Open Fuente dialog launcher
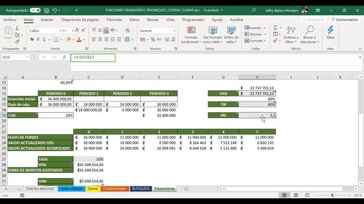The height and width of the screenshot is (204, 364). [x=86, y=49]
